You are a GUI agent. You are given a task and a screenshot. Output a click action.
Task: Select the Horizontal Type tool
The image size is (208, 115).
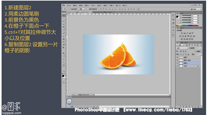tap(64, 60)
